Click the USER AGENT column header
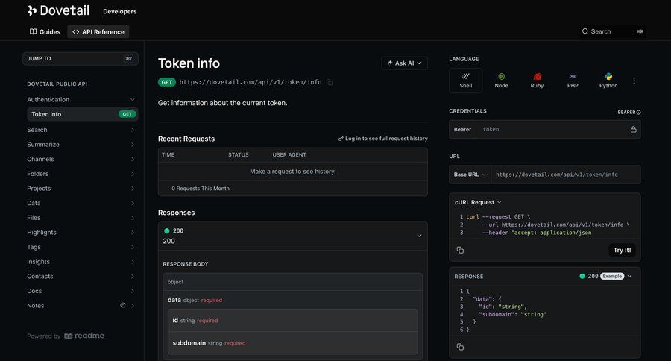The height and width of the screenshot is (361, 671). 289,154
